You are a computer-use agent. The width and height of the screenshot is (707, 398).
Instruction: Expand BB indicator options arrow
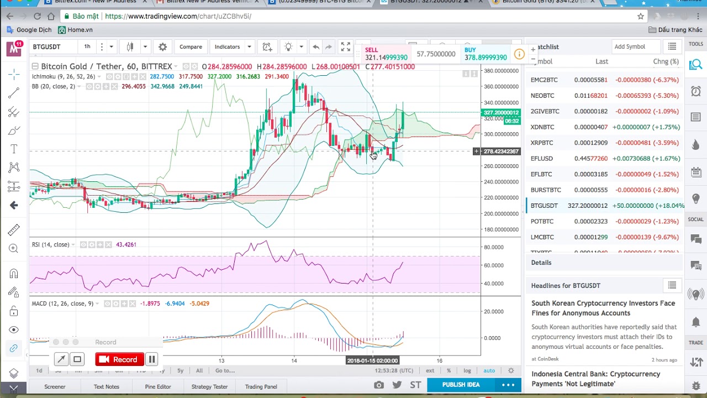(79, 87)
